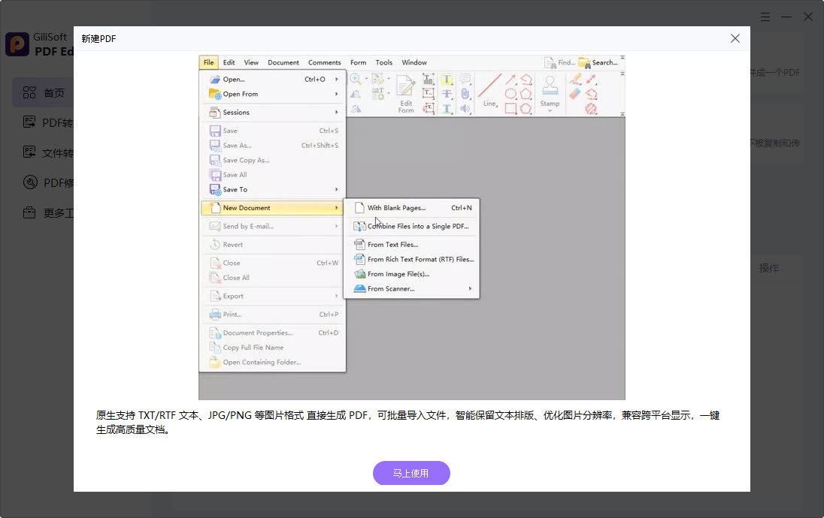824x518 pixels.
Task: Click the 首页 sidebar icon
Action: 30,93
